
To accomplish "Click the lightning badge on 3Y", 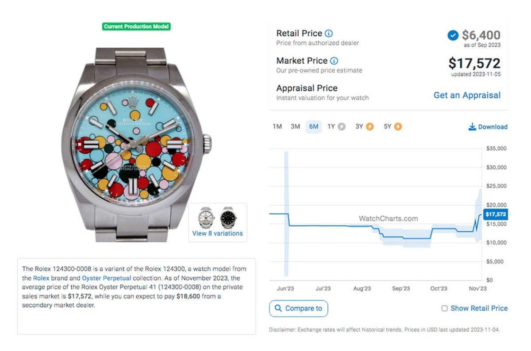I will [x=370, y=127].
